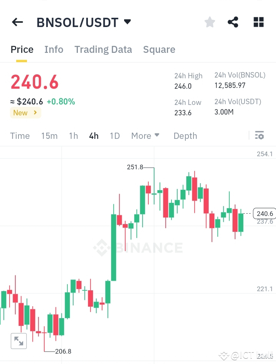The height and width of the screenshot is (364, 276).
Task: Select the current price label 240.6
Action: tap(34, 81)
